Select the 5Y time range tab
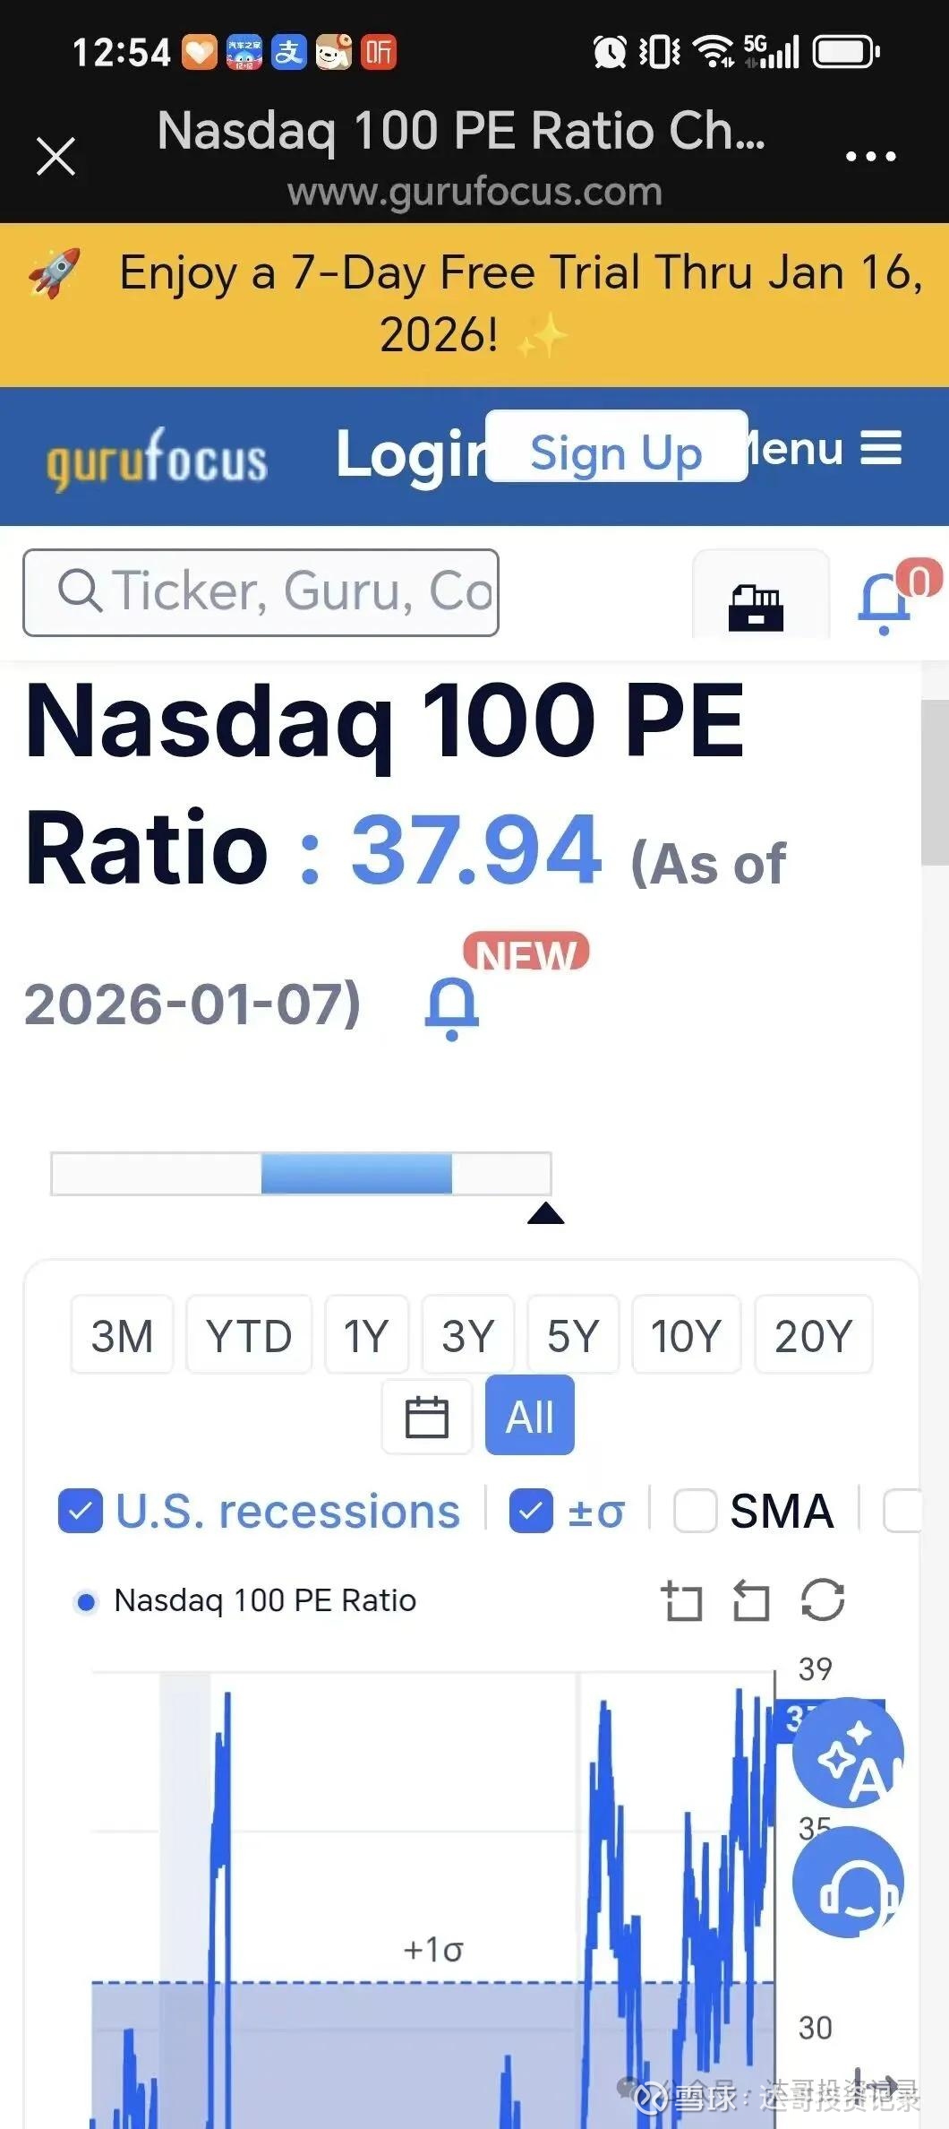The image size is (949, 2129). (x=573, y=1335)
